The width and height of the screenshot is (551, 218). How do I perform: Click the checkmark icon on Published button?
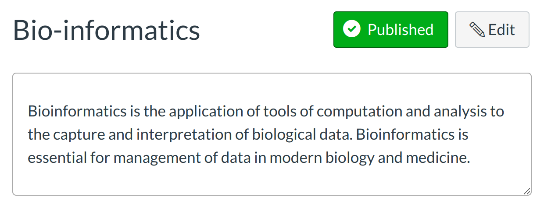pyautogui.click(x=351, y=30)
